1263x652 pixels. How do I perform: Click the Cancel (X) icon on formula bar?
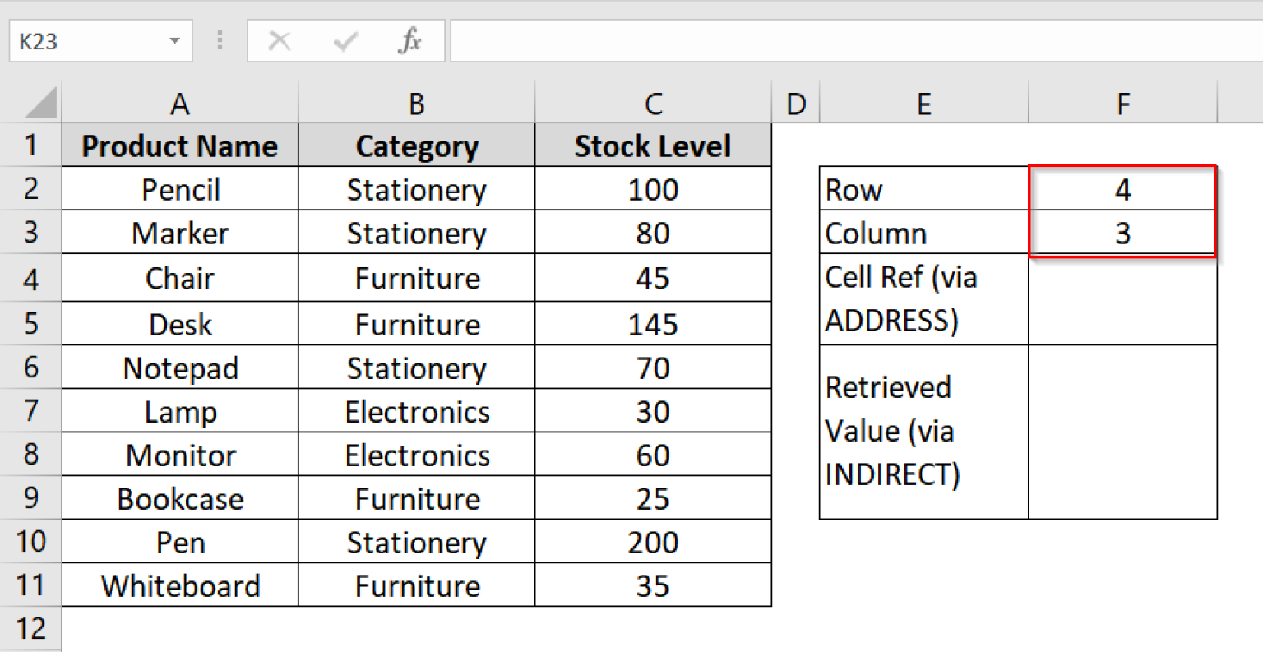[280, 40]
